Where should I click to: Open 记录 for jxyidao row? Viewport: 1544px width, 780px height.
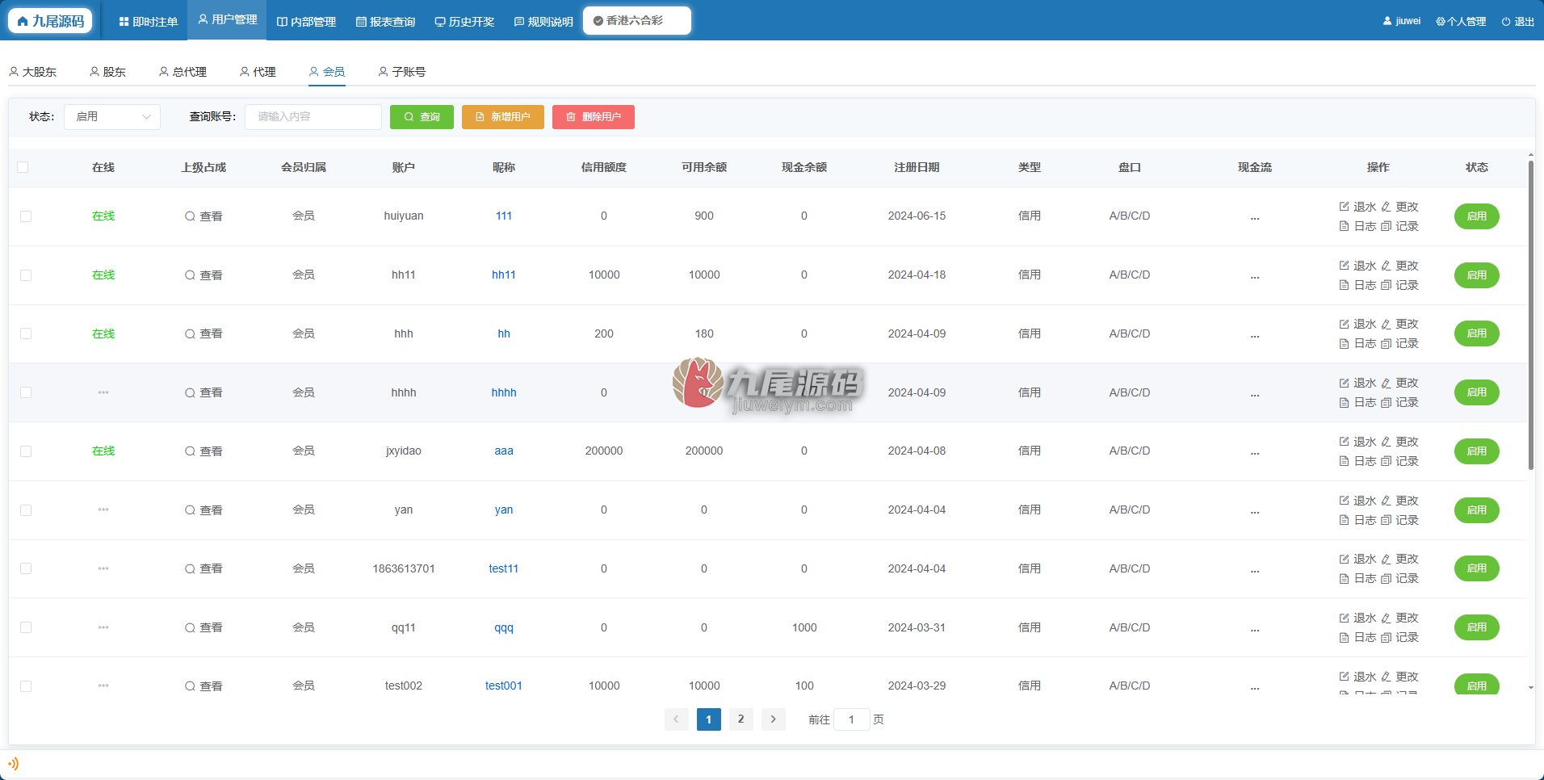[x=1399, y=461]
